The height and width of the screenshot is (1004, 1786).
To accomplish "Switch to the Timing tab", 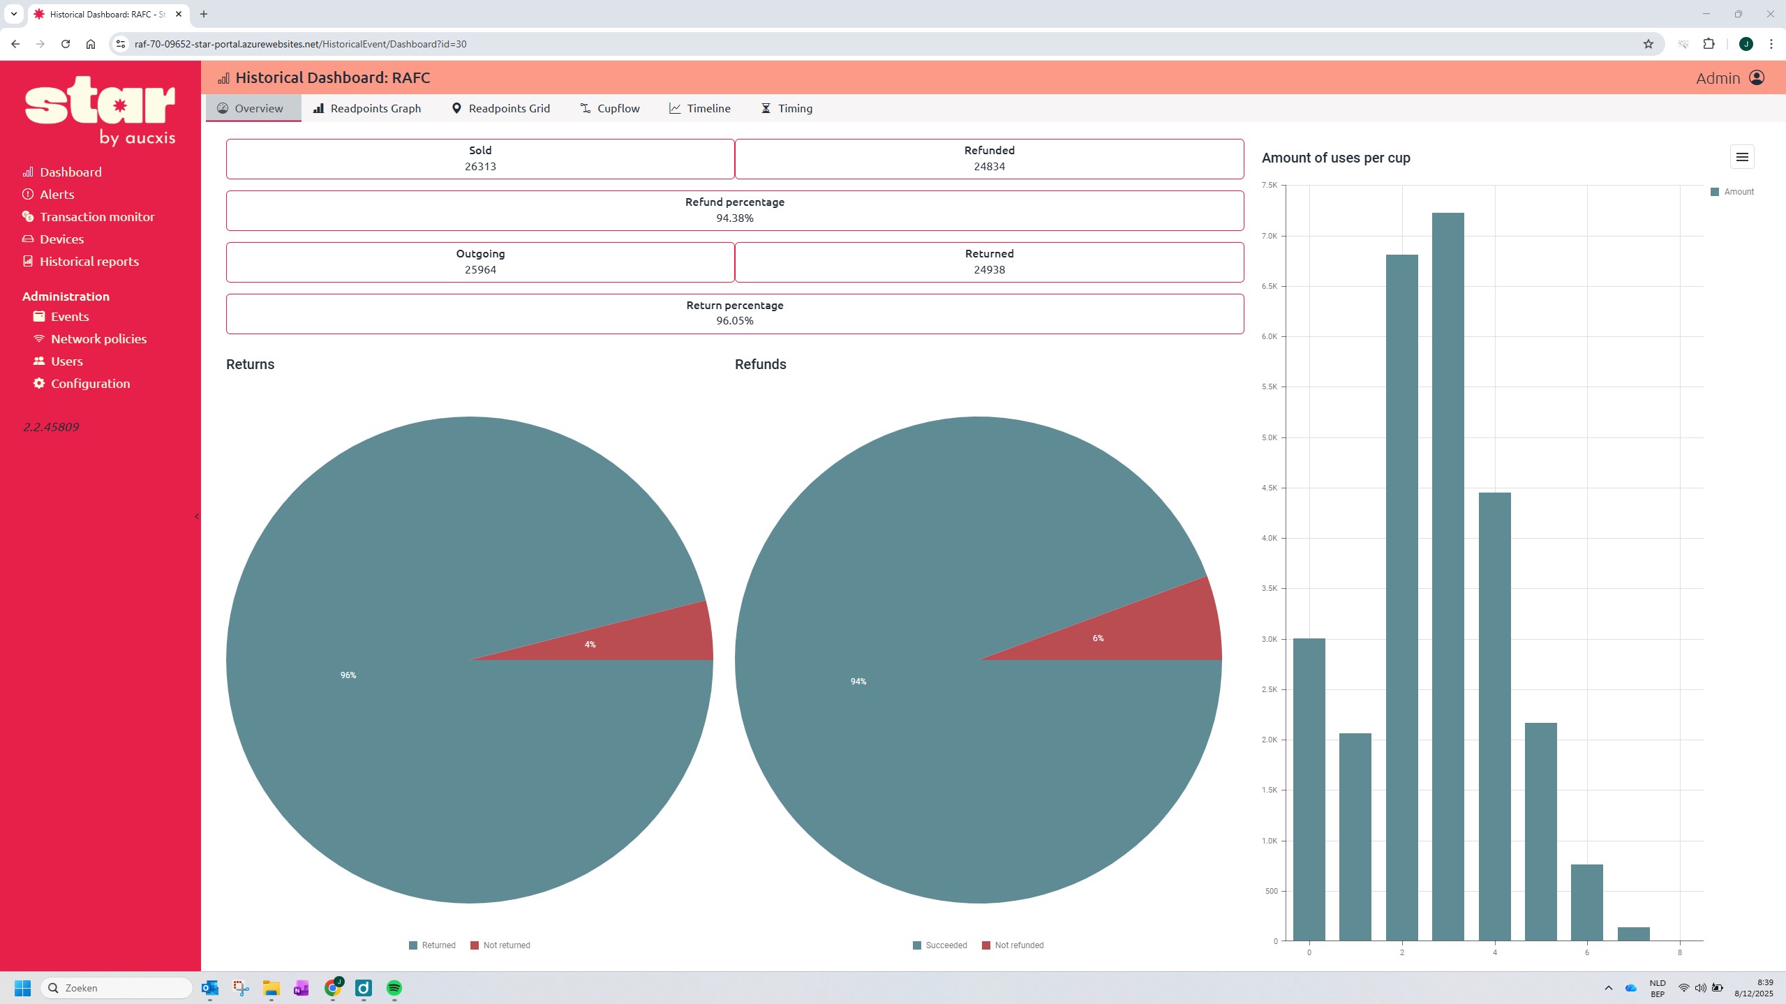I will (x=787, y=108).
